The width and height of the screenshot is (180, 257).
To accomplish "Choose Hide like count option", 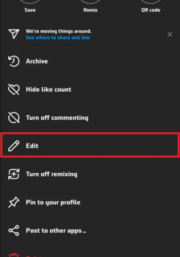I will coord(90,89).
